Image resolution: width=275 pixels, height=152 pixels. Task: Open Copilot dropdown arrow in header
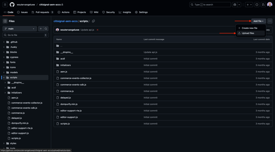point(239,5)
